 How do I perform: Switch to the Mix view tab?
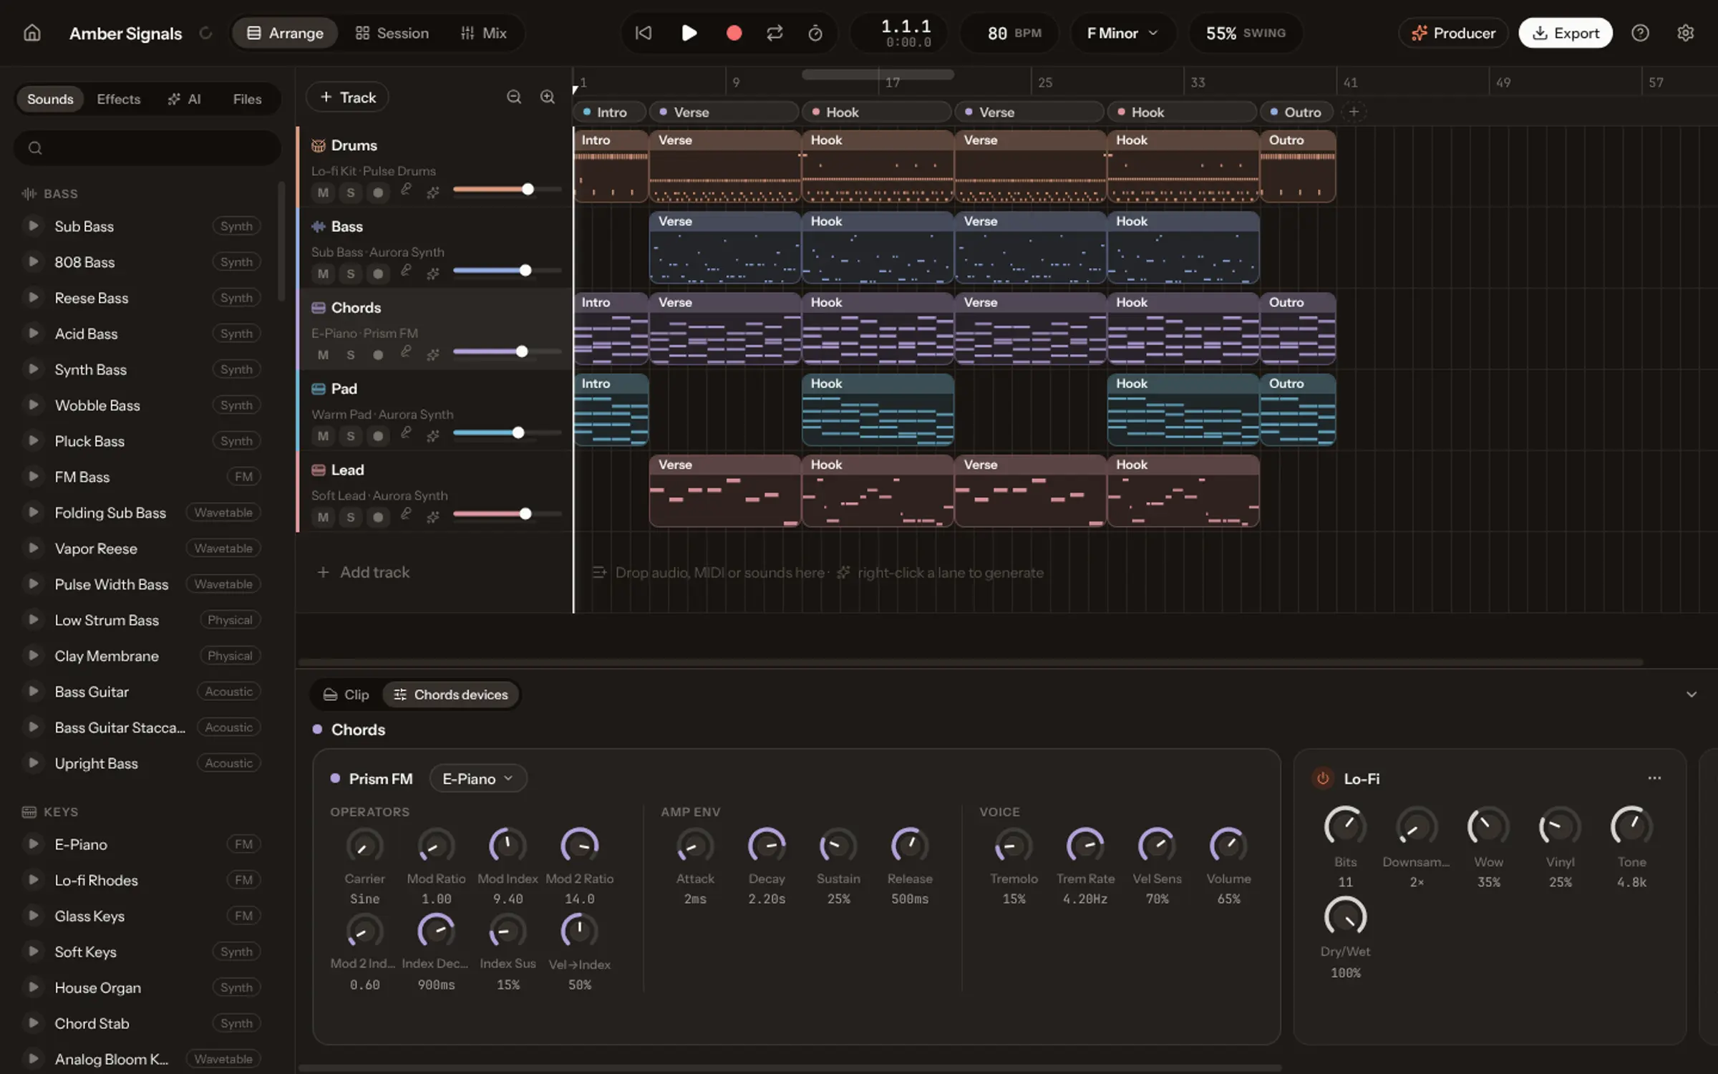coord(484,33)
